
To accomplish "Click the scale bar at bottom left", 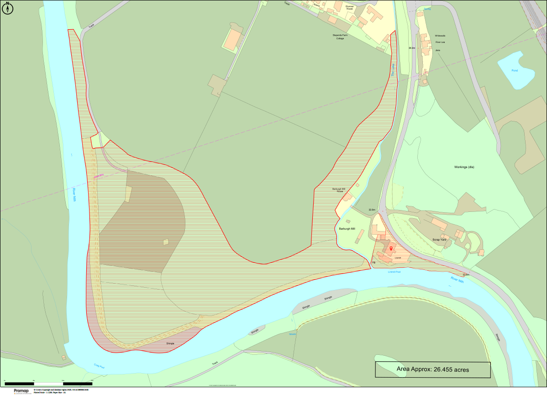I will 48,384.
